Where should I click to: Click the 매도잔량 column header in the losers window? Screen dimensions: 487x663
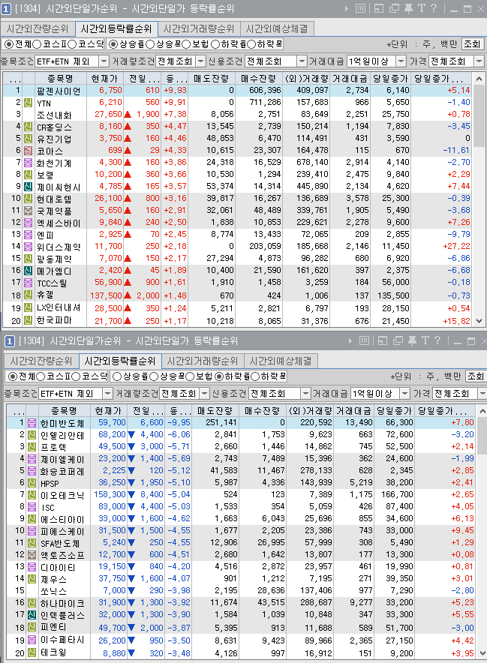(215, 410)
